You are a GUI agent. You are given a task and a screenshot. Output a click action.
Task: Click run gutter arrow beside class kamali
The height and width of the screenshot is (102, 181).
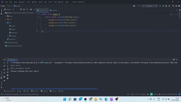39,14
